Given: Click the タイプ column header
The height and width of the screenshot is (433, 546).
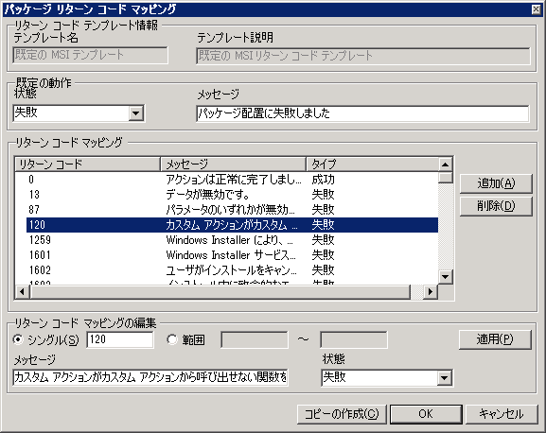Looking at the screenshot, I should (372, 165).
